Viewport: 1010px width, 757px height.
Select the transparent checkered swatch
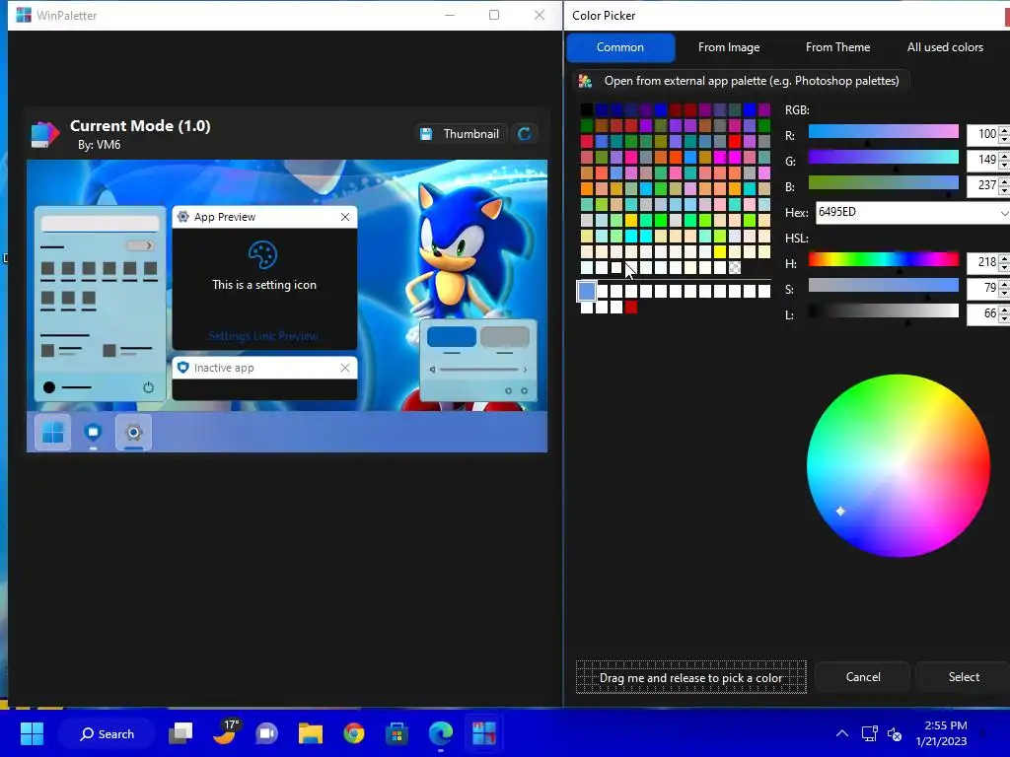click(734, 267)
